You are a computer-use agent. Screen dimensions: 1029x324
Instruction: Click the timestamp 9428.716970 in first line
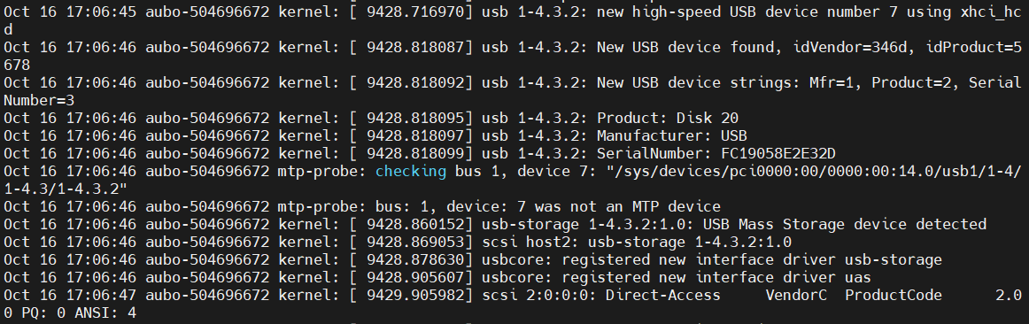[414, 12]
